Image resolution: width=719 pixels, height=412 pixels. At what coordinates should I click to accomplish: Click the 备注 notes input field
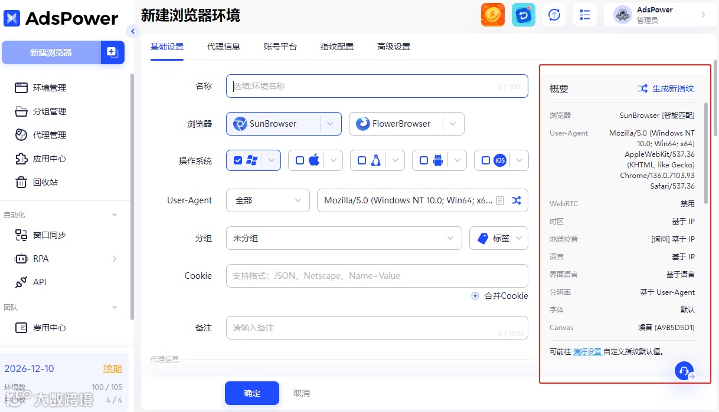coord(377,328)
